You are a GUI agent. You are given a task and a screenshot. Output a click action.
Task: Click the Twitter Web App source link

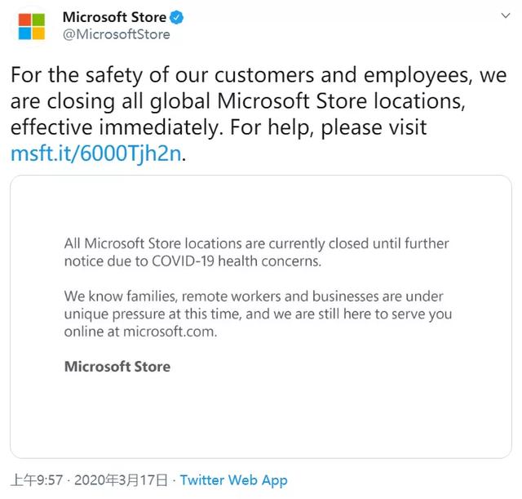pos(233,480)
